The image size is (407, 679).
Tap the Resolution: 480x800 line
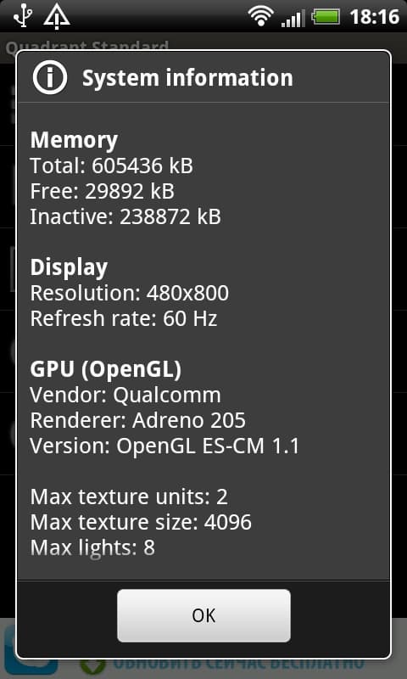coord(130,293)
